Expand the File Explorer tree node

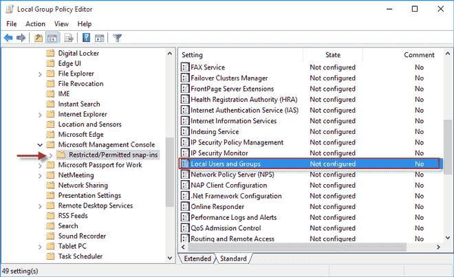point(40,74)
